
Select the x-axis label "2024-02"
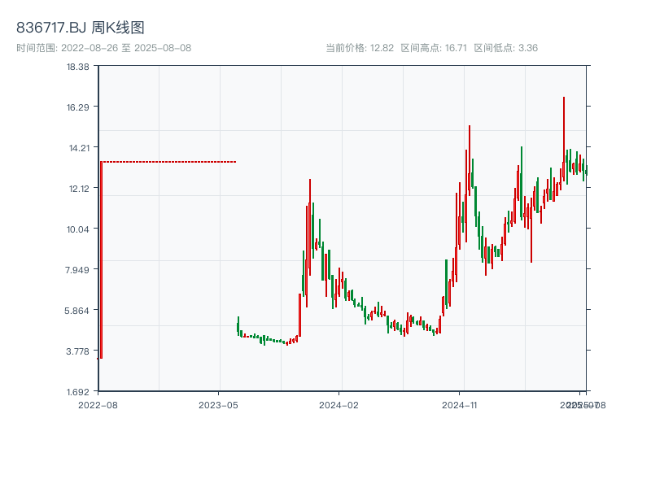click(337, 403)
